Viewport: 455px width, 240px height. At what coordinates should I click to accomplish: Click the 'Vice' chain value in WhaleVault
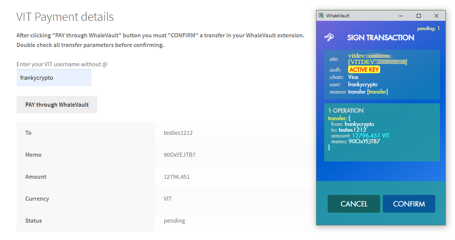353,77
